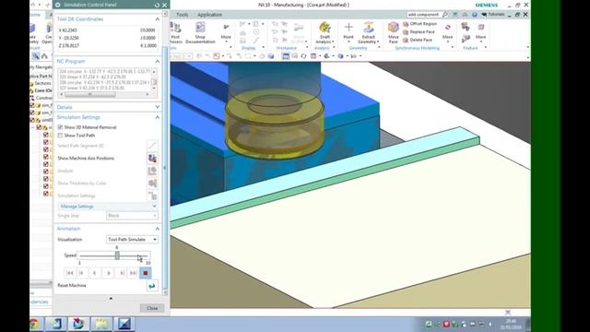Click Replace Face tool
The image size is (590, 332).
coord(419,32)
